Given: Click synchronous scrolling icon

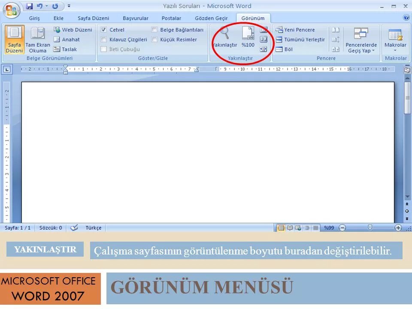Looking at the screenshot, I should [x=336, y=39].
